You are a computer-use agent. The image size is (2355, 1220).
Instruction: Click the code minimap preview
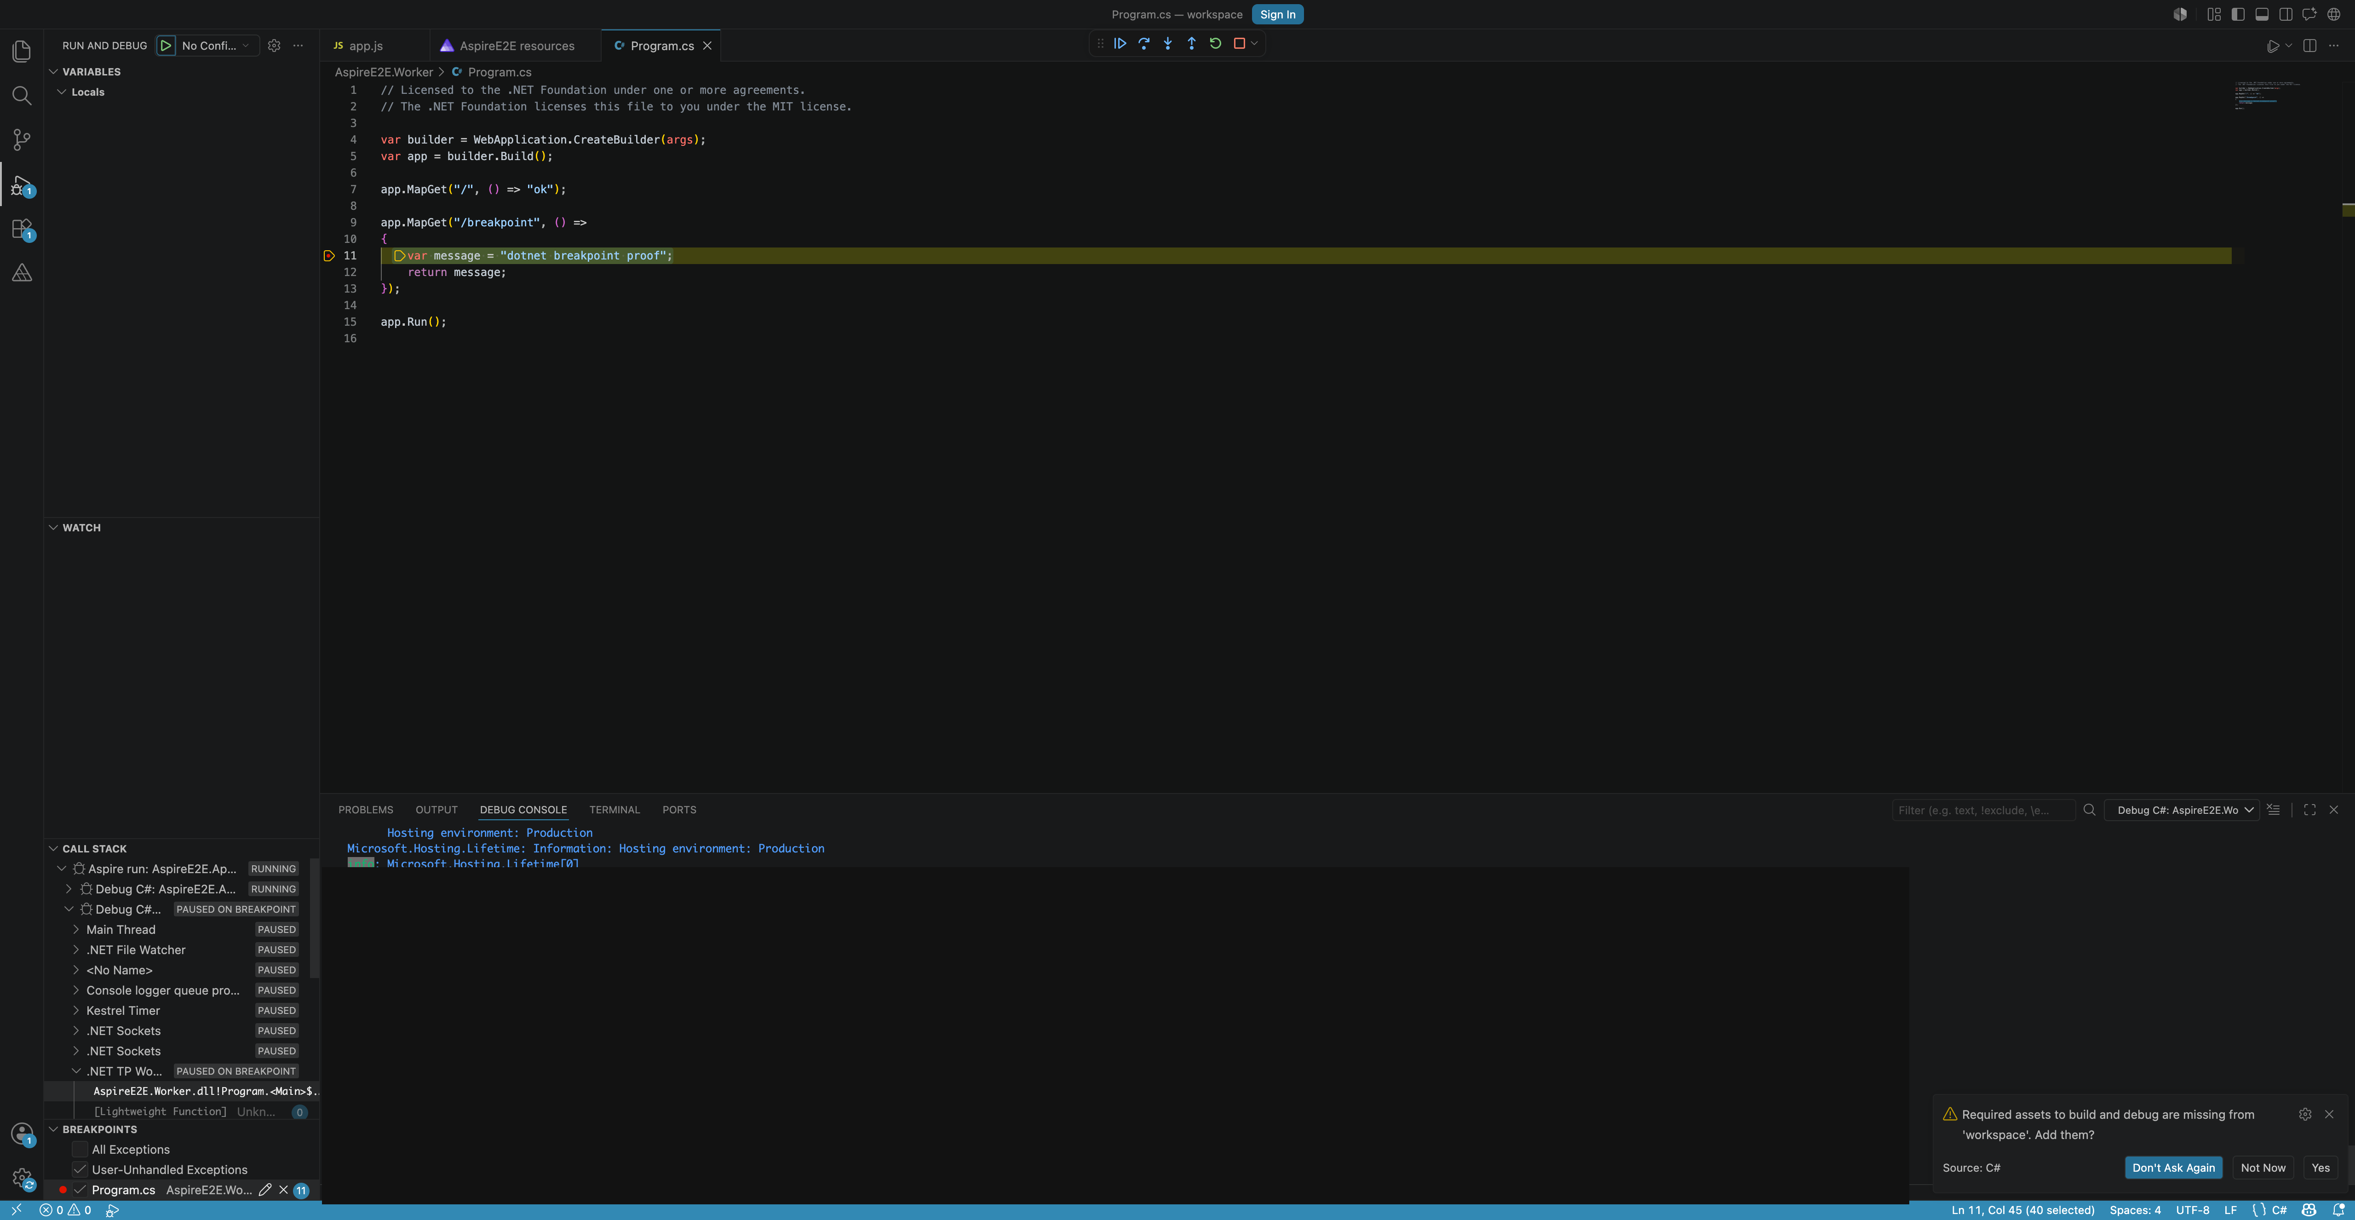2267,95
